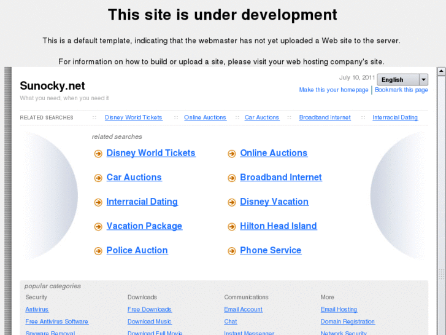
Task: Click the arrow icon beside Disney Vacation
Action: (x=232, y=202)
